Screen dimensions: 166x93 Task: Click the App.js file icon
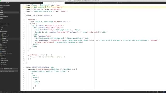(2, 33)
